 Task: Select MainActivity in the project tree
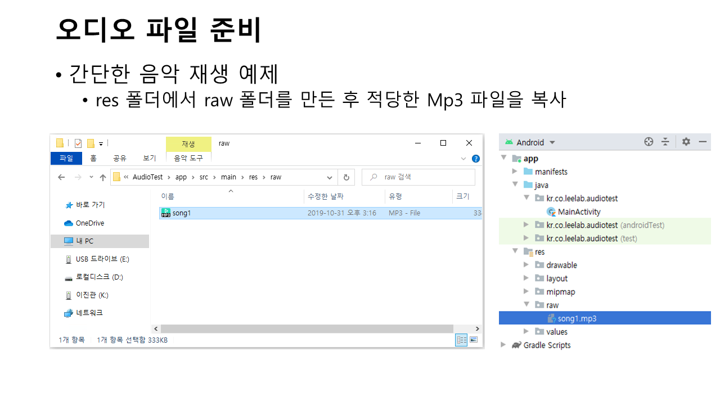[x=578, y=211]
